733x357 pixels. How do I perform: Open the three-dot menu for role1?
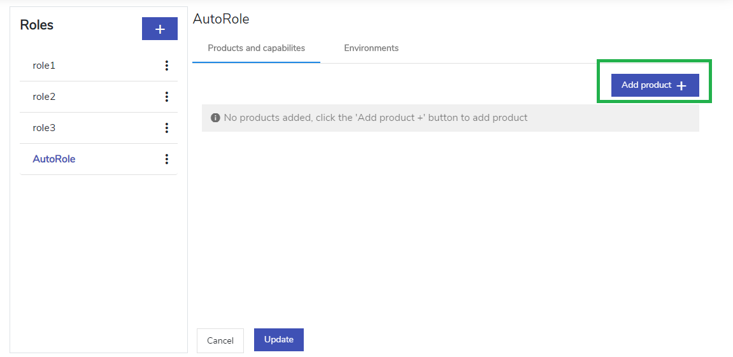pos(166,66)
